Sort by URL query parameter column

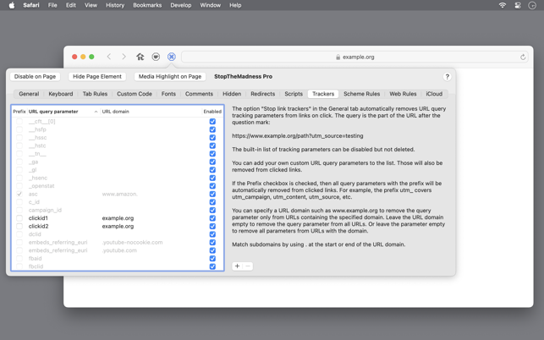63,112
